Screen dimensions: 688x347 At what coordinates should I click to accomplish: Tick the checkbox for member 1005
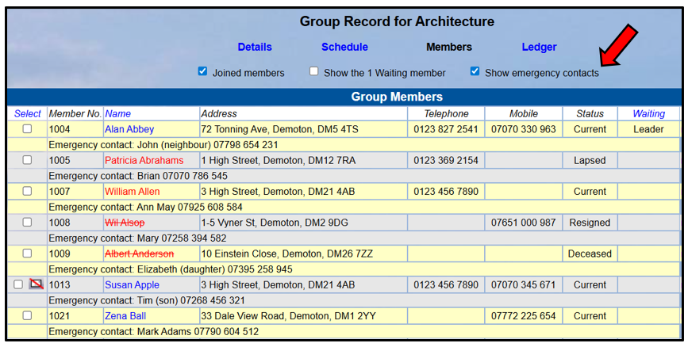pos(27,160)
